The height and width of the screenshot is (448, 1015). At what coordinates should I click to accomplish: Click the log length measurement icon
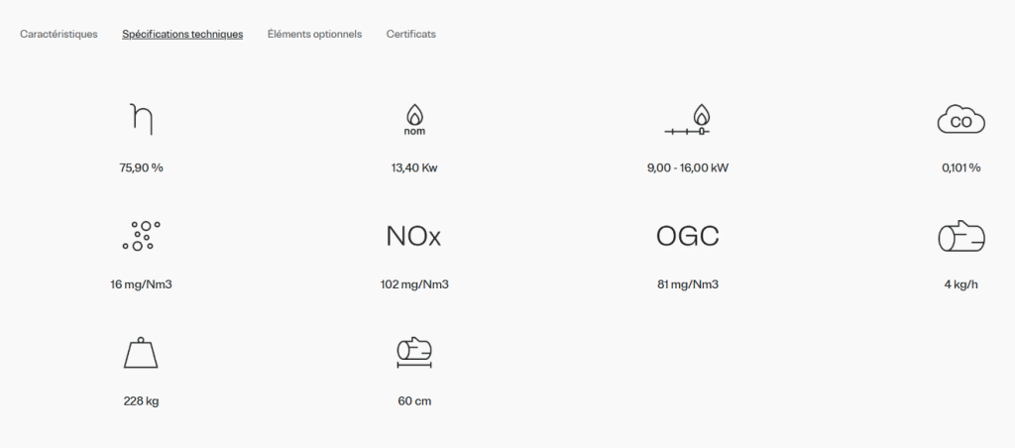click(414, 354)
